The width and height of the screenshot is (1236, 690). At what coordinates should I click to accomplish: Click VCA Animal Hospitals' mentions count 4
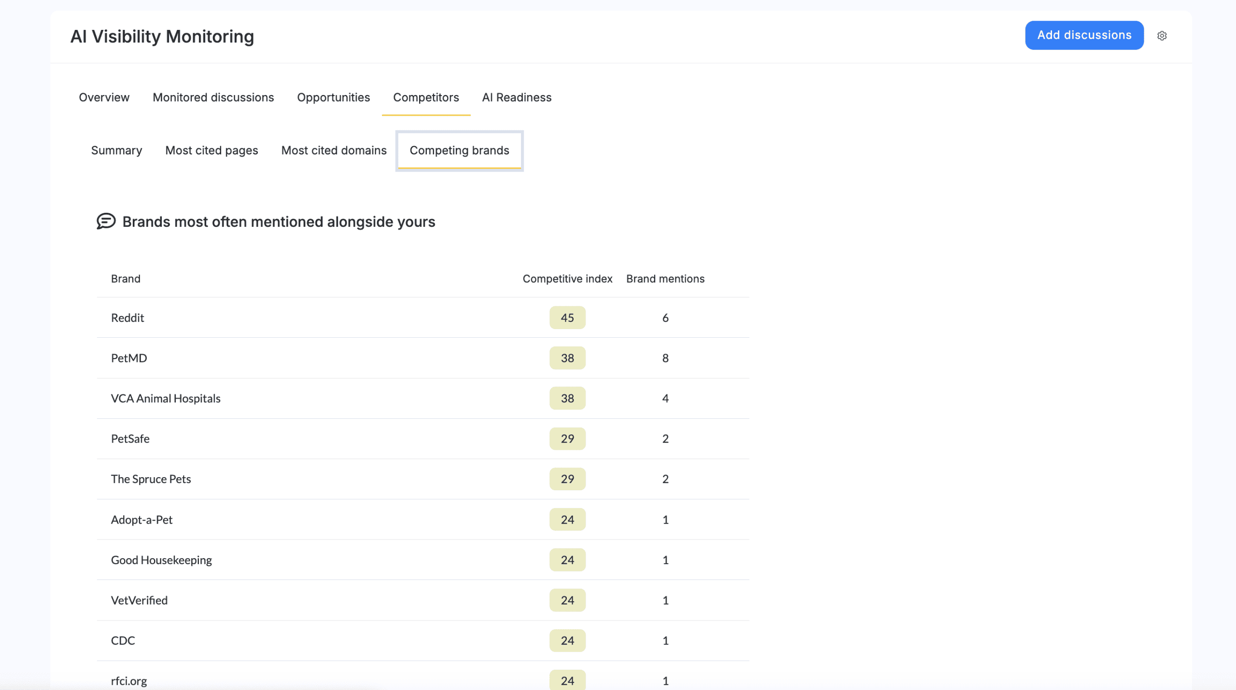665,399
